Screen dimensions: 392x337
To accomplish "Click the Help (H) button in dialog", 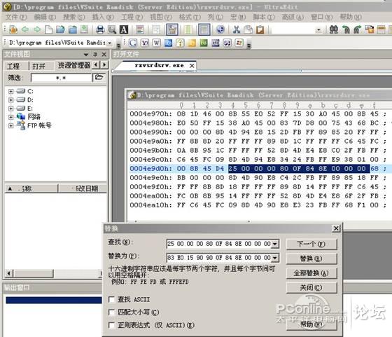I will click(311, 324).
